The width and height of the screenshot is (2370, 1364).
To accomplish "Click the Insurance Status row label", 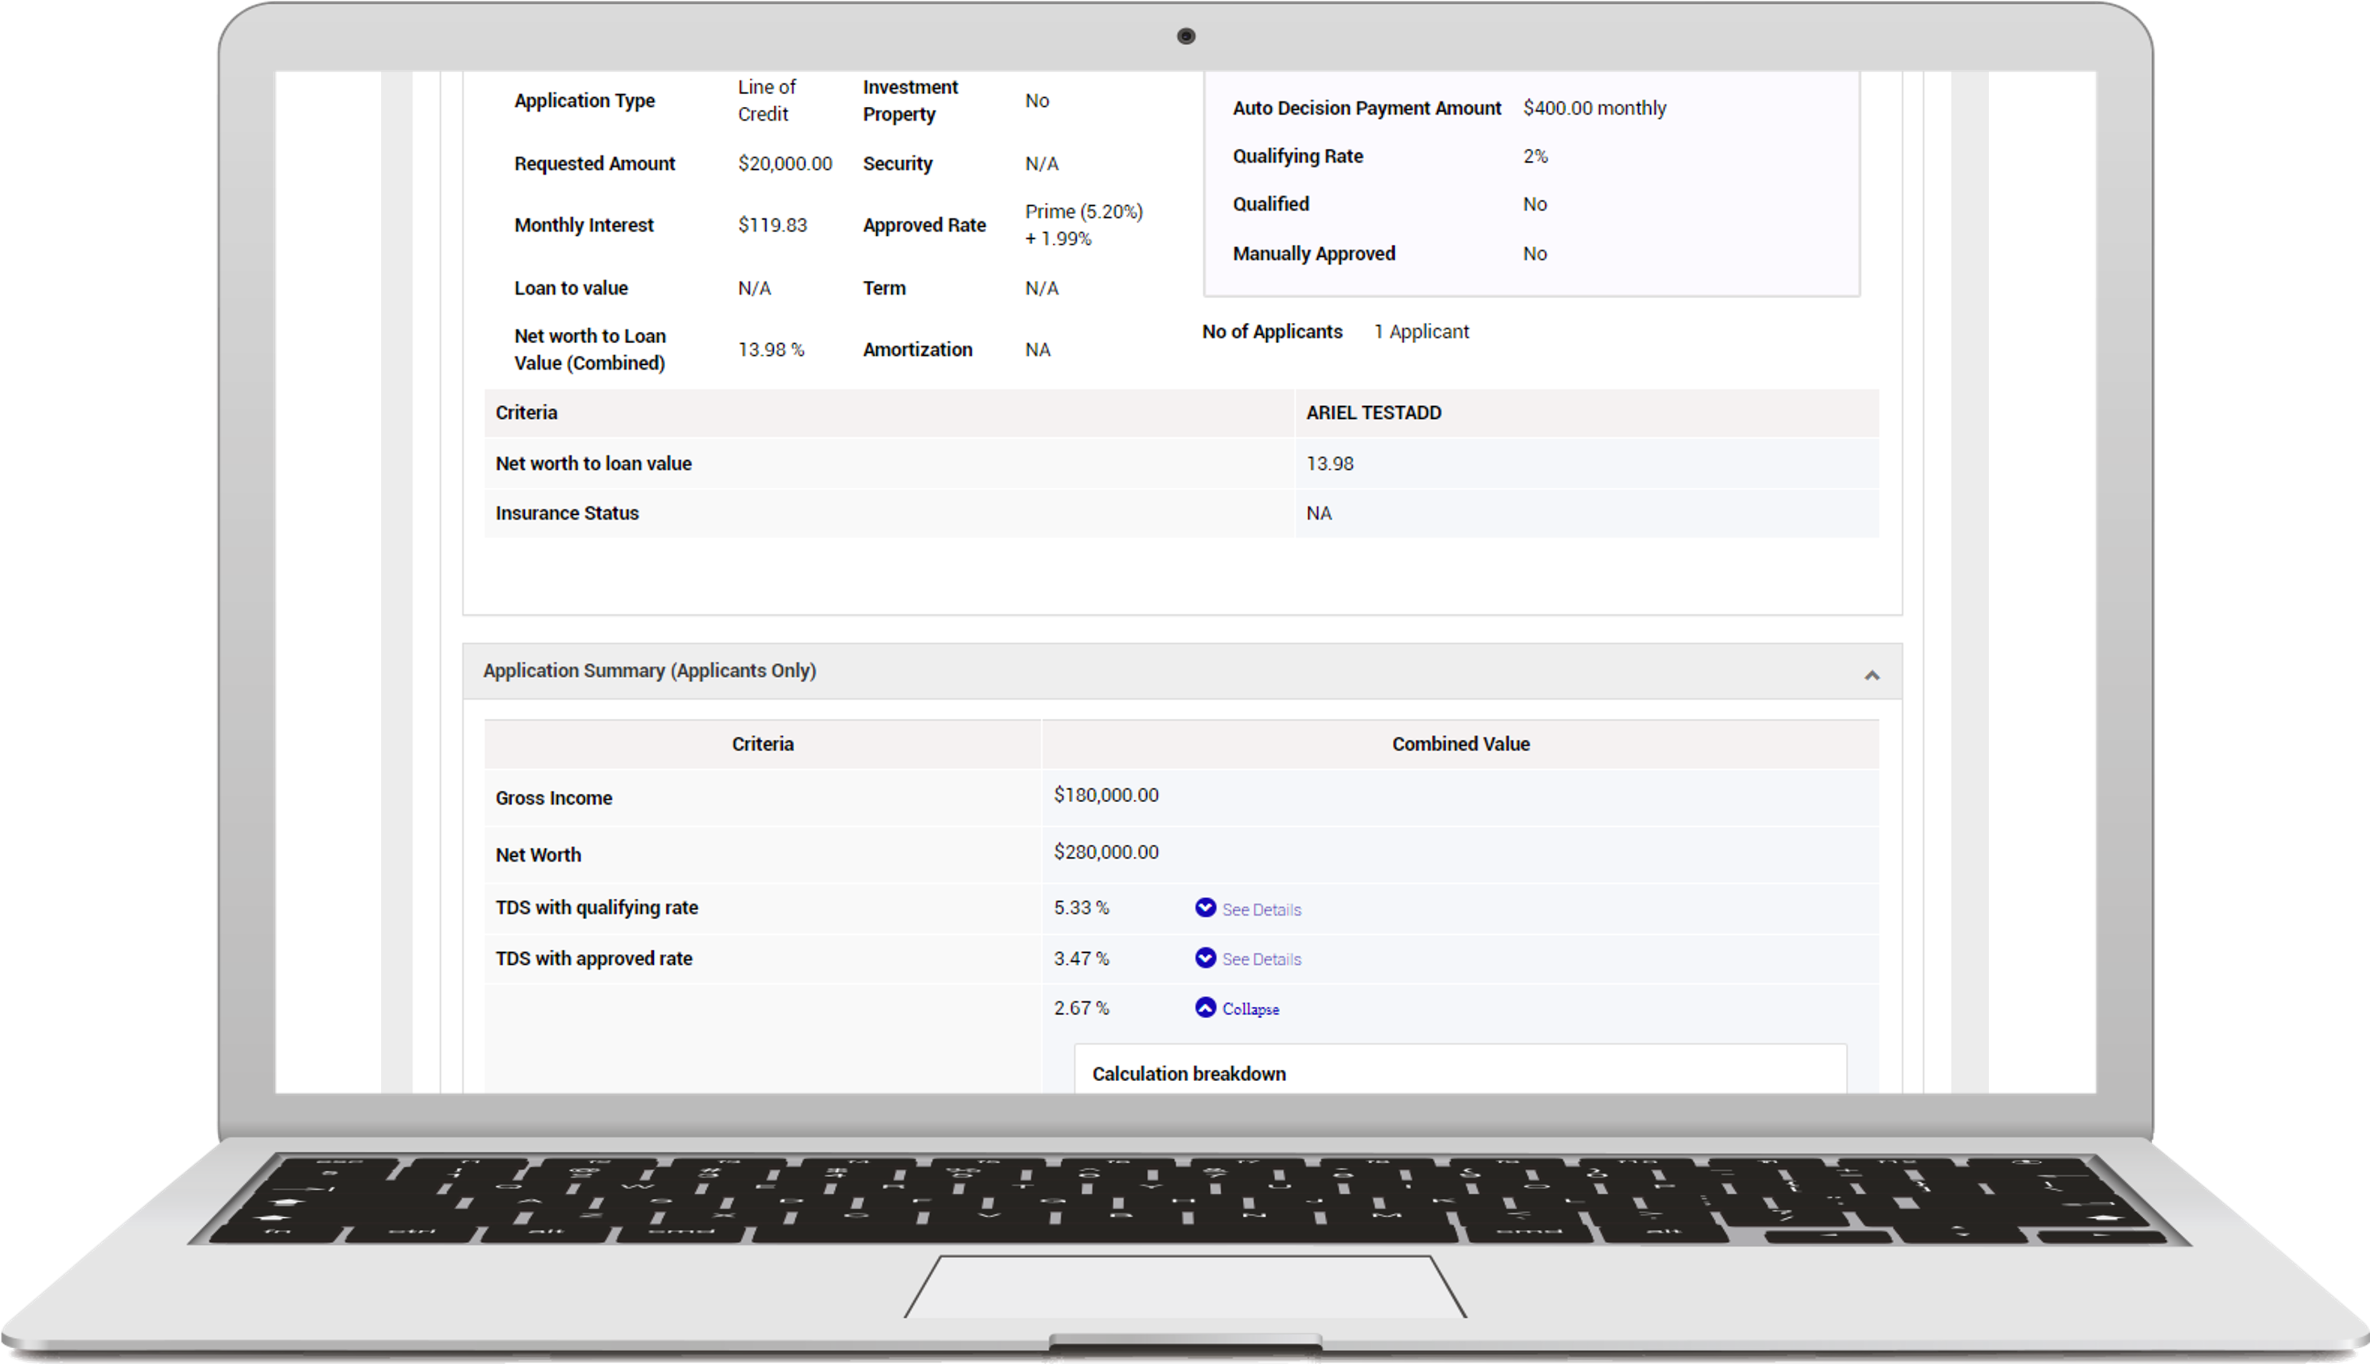I will coord(567,514).
